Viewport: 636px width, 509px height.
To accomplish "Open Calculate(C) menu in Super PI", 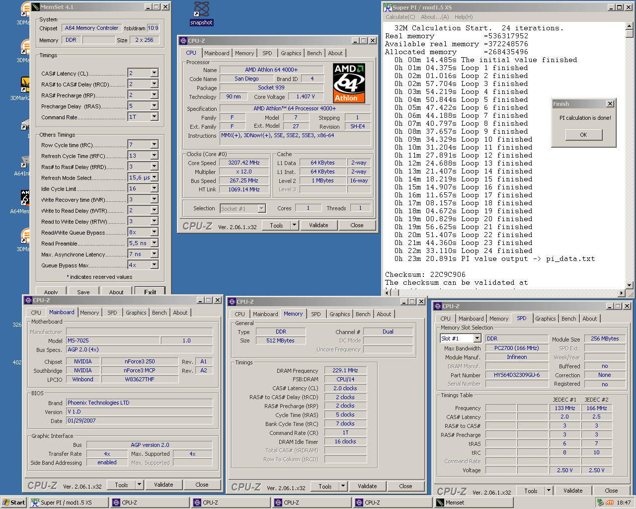I will [400, 17].
